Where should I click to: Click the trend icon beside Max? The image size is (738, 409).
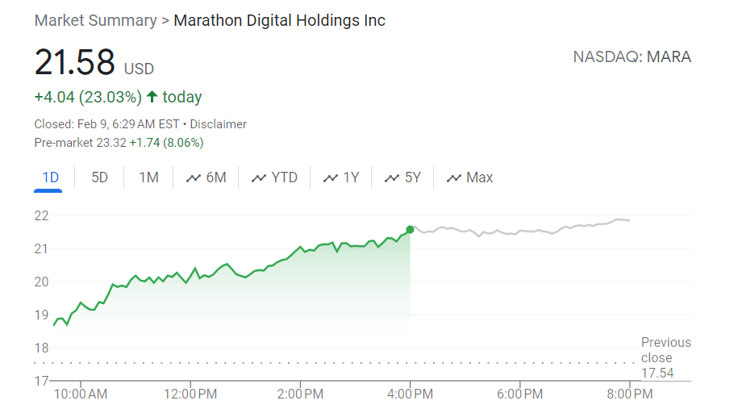pos(454,178)
